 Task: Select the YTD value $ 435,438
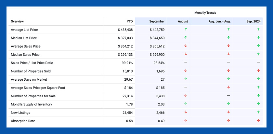pyautogui.click(x=125, y=30)
